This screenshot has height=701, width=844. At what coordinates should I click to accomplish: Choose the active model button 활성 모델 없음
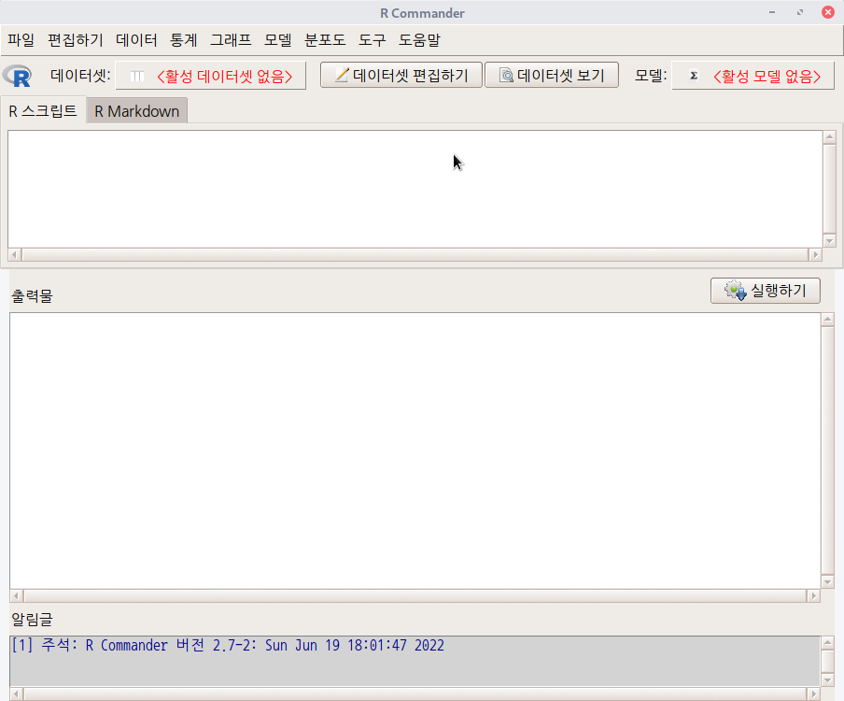[753, 76]
